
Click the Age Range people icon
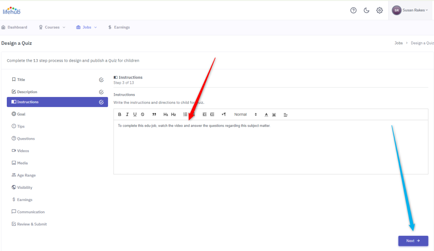point(14,175)
